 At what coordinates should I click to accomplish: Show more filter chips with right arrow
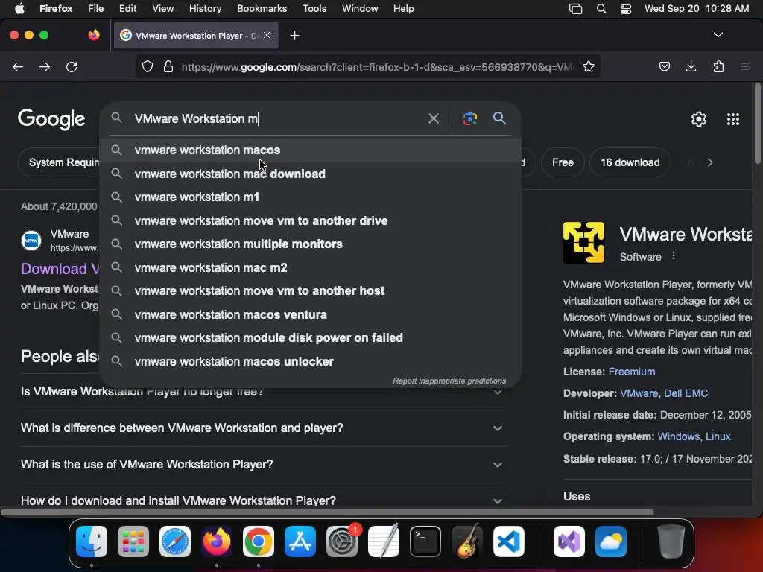point(710,162)
